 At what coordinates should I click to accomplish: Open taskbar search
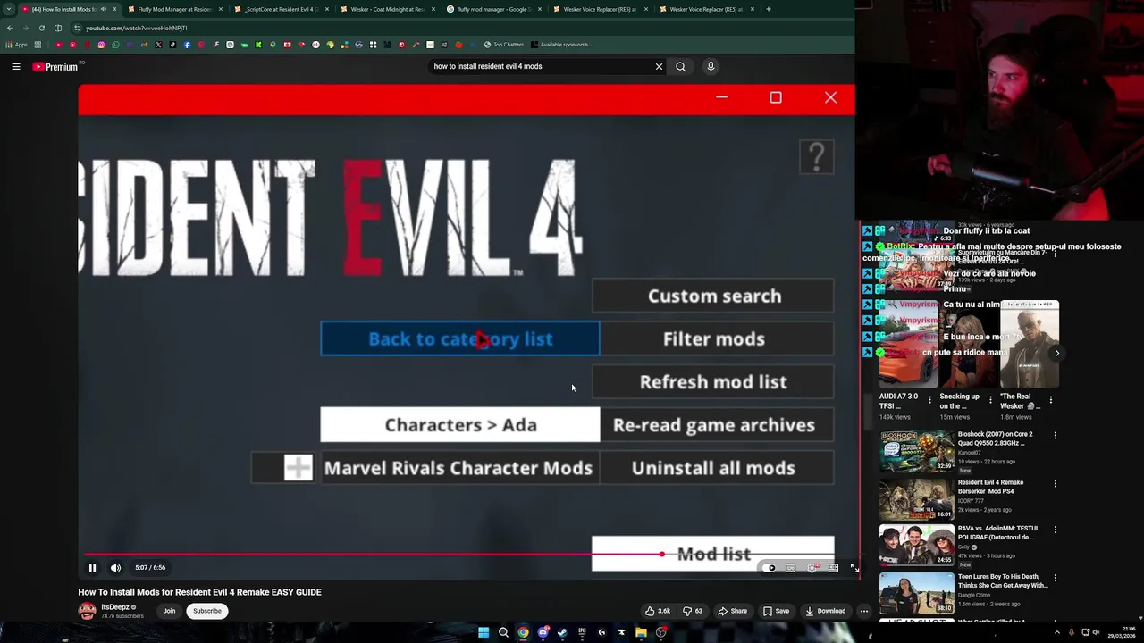(503, 632)
